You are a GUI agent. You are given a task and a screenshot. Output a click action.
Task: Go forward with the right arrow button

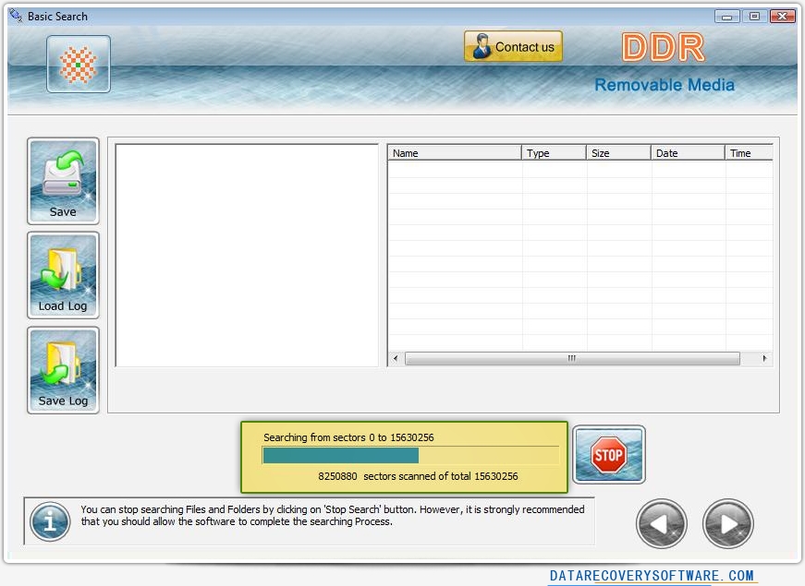pyautogui.click(x=728, y=523)
